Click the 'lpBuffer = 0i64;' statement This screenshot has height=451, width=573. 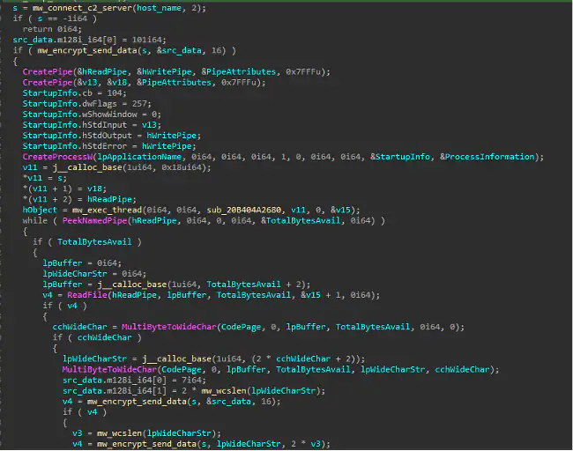(x=82, y=262)
